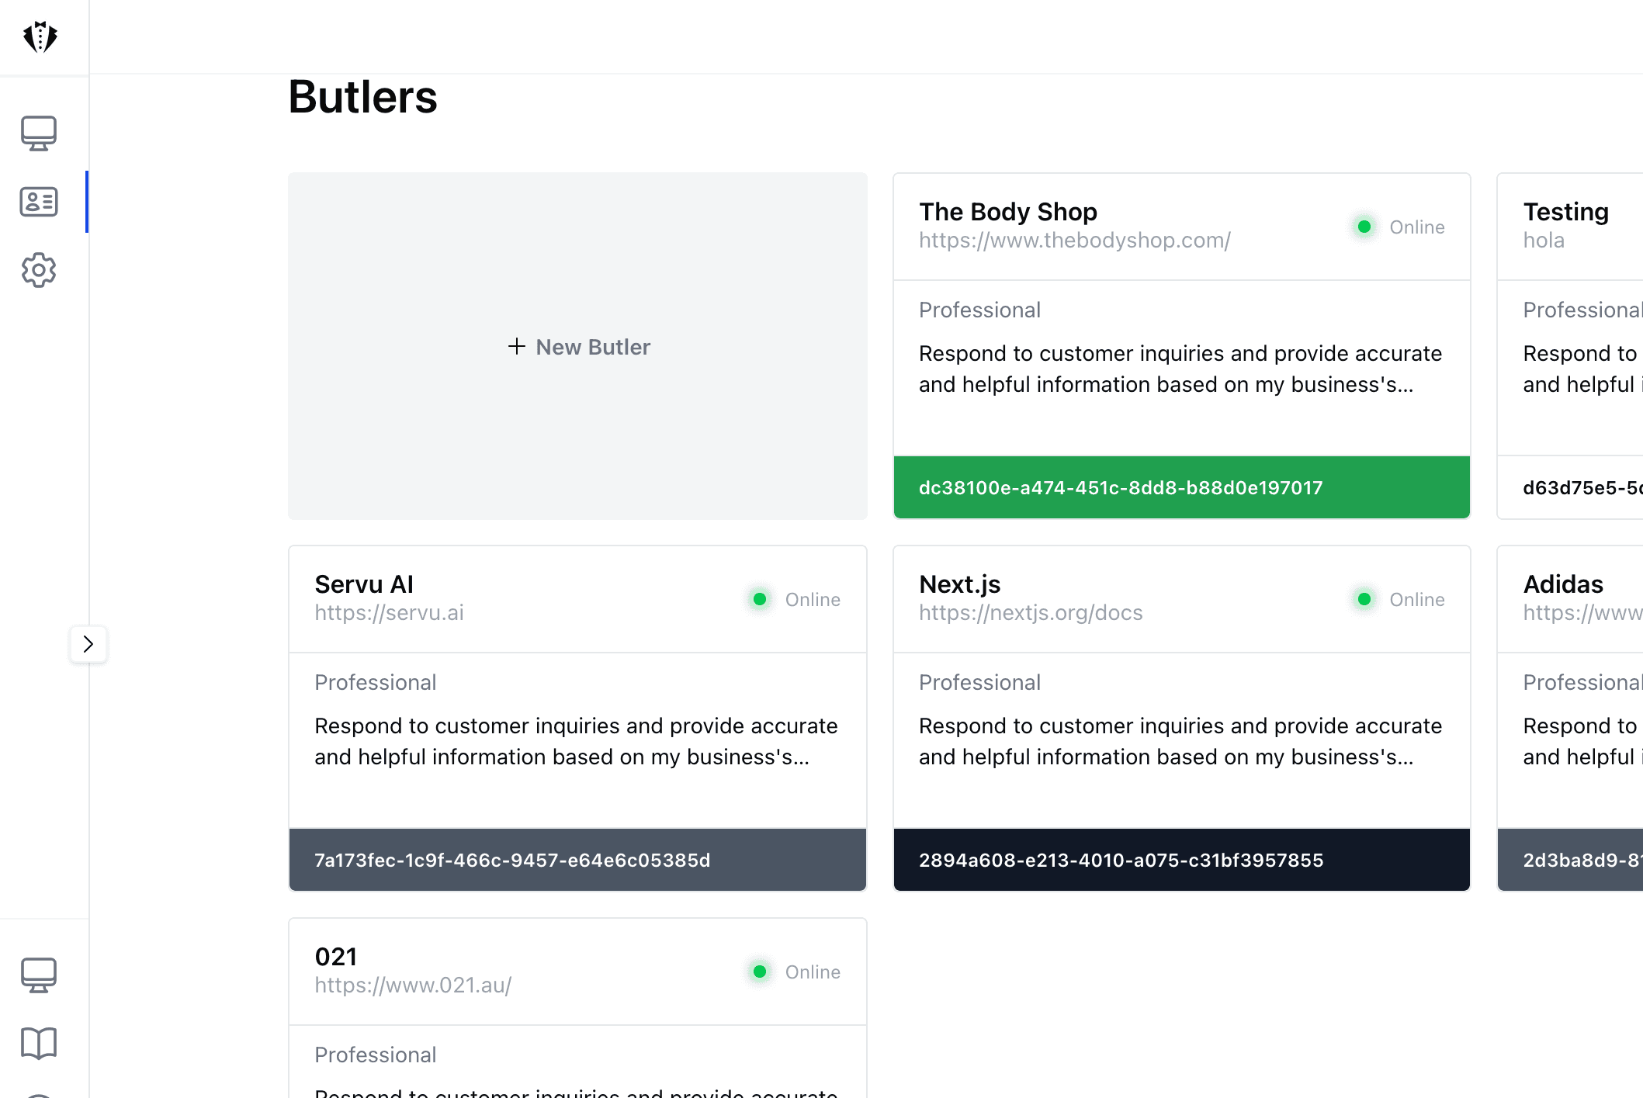The image size is (1643, 1098).
Task: Expand the collapsed sidebar with the chevron
Action: pos(88,644)
